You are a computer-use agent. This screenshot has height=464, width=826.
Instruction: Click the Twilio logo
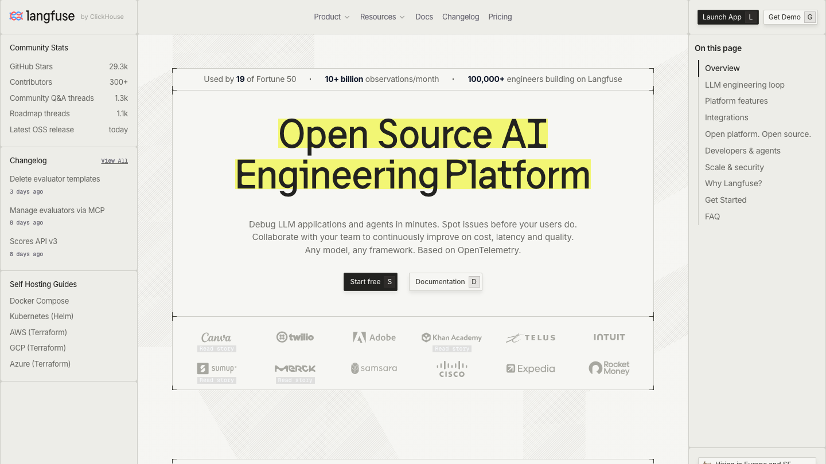[295, 337]
